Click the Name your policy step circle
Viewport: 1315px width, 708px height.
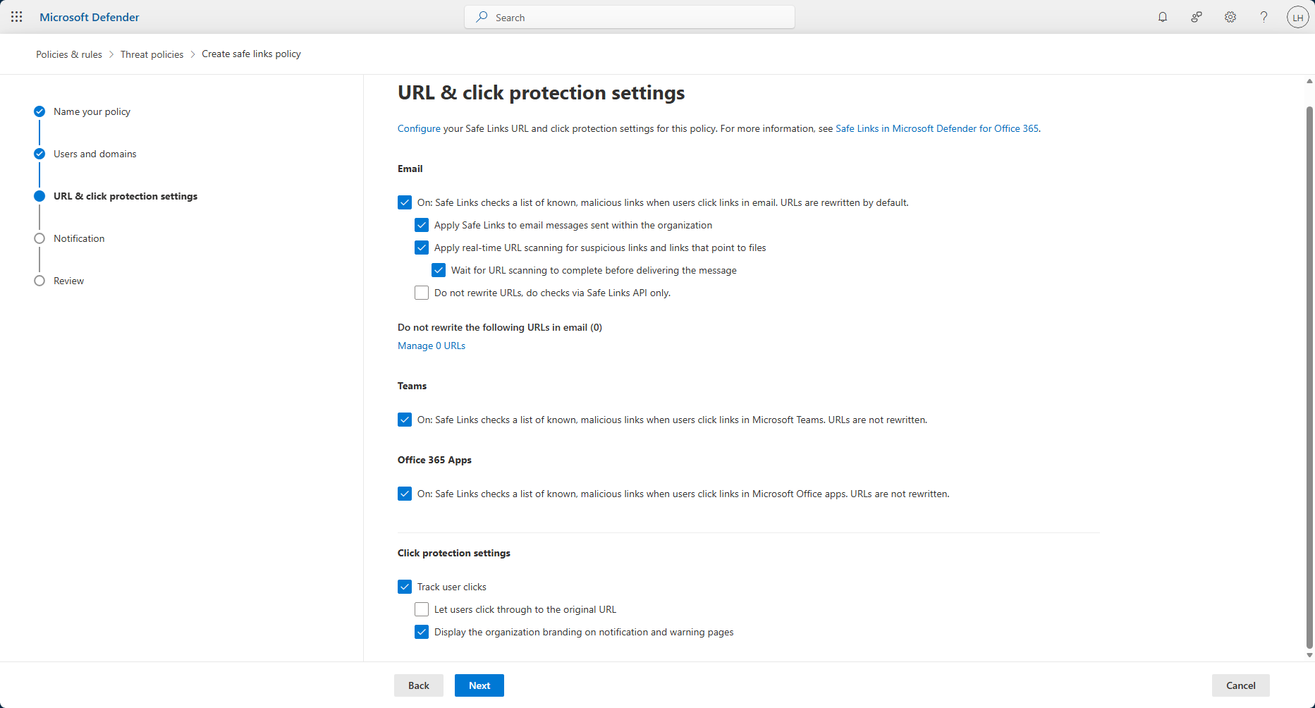pos(39,111)
